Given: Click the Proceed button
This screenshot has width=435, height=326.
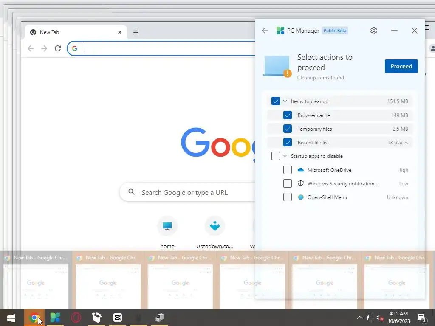Looking at the screenshot, I should [401, 66].
